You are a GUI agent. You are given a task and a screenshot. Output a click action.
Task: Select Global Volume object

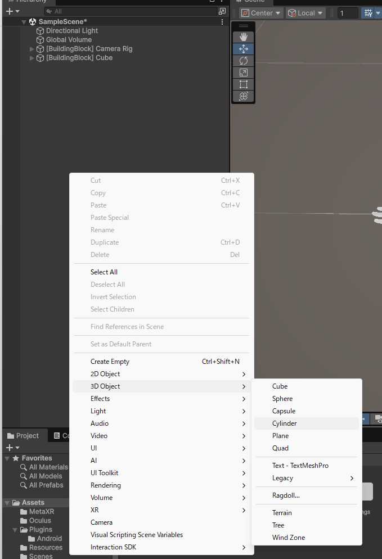point(69,39)
